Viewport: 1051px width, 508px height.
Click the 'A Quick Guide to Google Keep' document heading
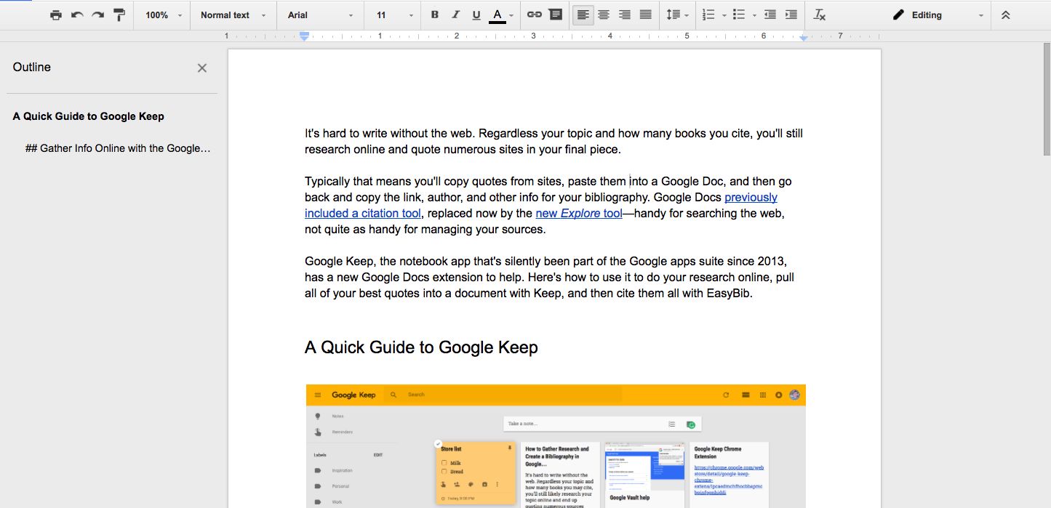coord(421,347)
